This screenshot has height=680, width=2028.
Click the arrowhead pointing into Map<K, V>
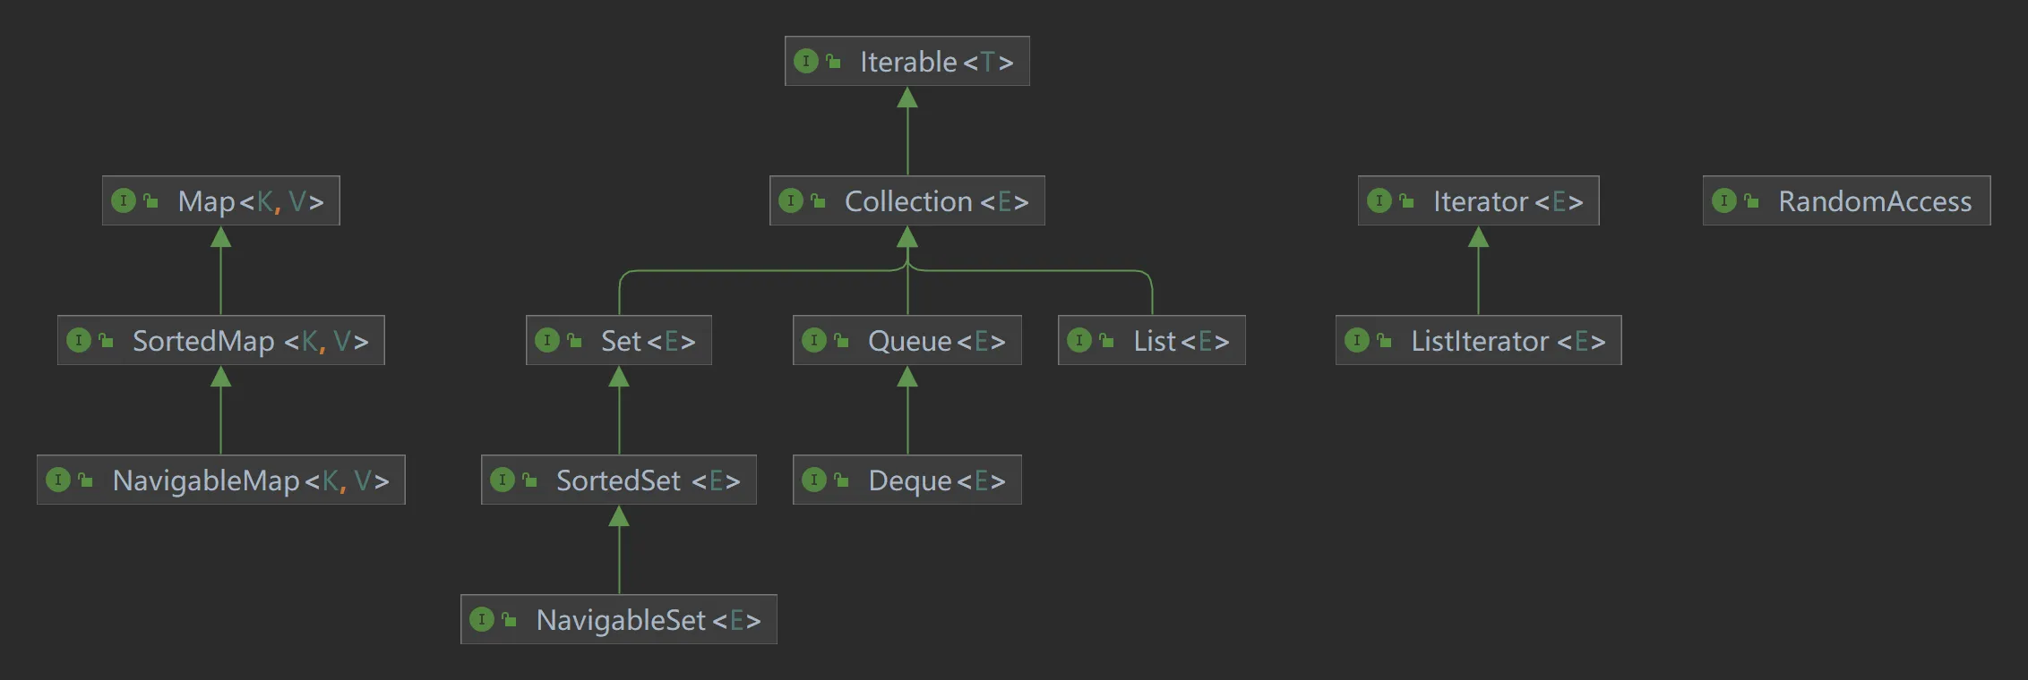[220, 237]
